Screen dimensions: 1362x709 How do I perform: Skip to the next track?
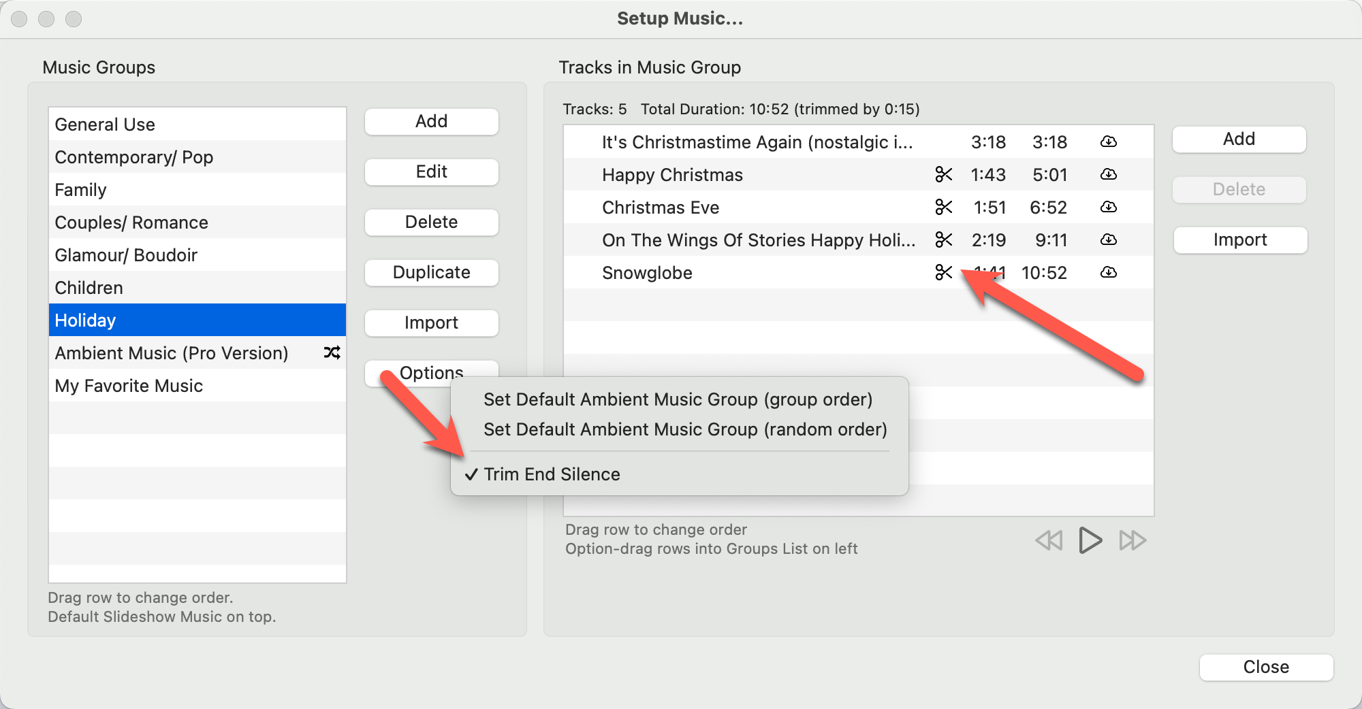[x=1133, y=541]
